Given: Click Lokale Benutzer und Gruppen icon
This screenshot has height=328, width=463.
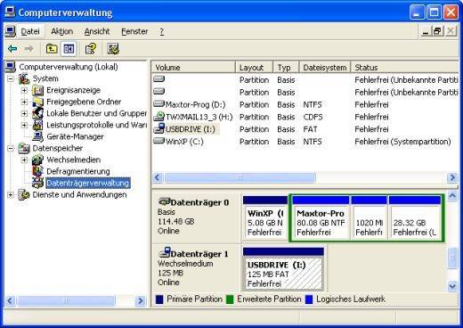Looking at the screenshot, I should [37, 113].
